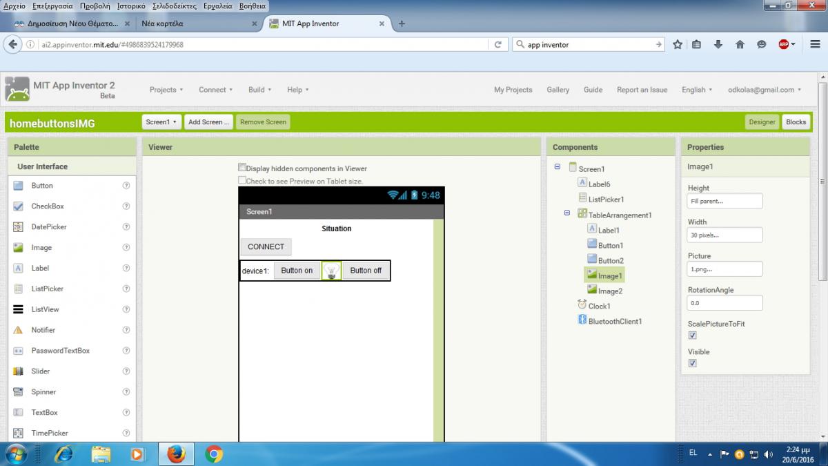This screenshot has height=466, width=828.
Task: Open help for Notifier component
Action: [x=126, y=330]
